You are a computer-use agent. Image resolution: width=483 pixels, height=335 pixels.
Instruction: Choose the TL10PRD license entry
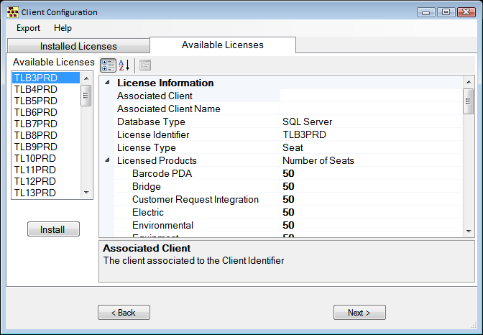click(x=36, y=158)
